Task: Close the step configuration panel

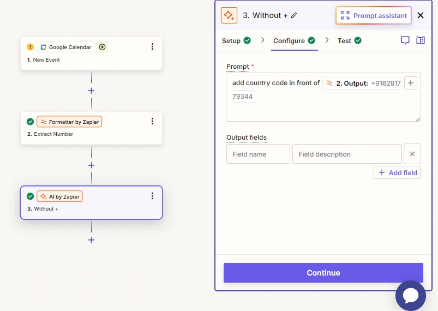Action: 421,15
